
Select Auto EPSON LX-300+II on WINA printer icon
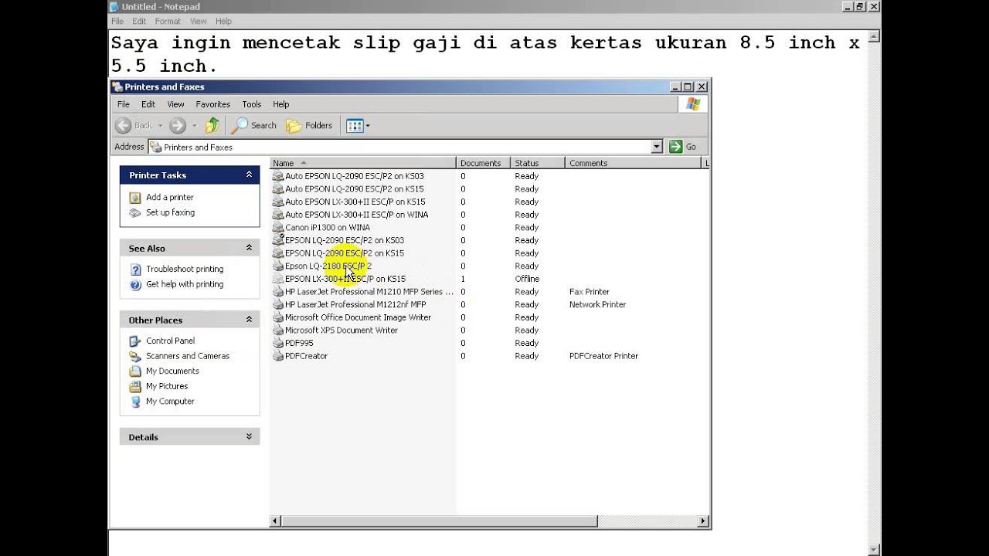click(278, 215)
